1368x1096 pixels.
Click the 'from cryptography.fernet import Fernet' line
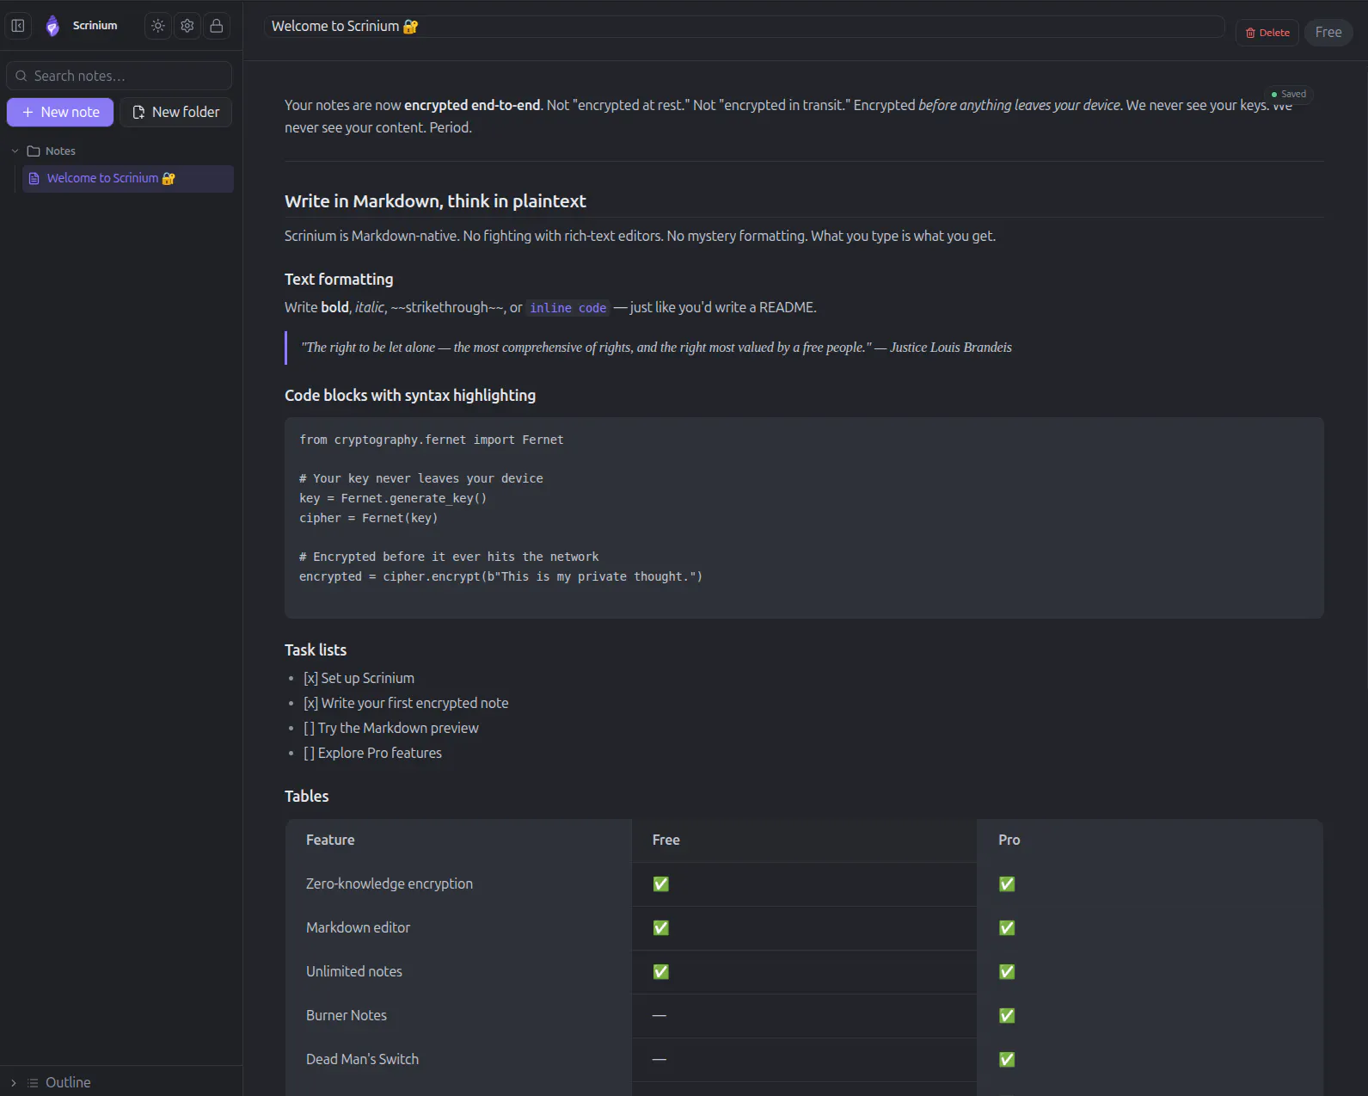(432, 440)
